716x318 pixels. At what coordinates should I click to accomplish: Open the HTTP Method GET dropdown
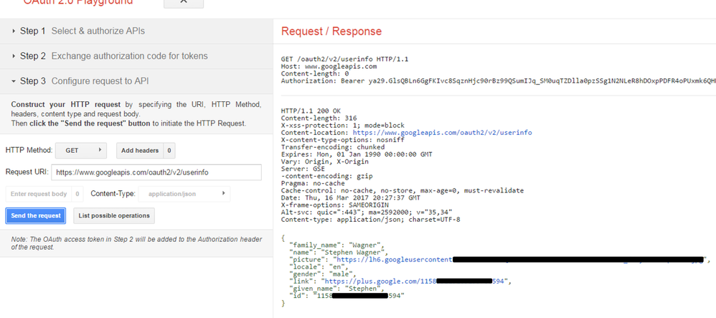point(80,150)
